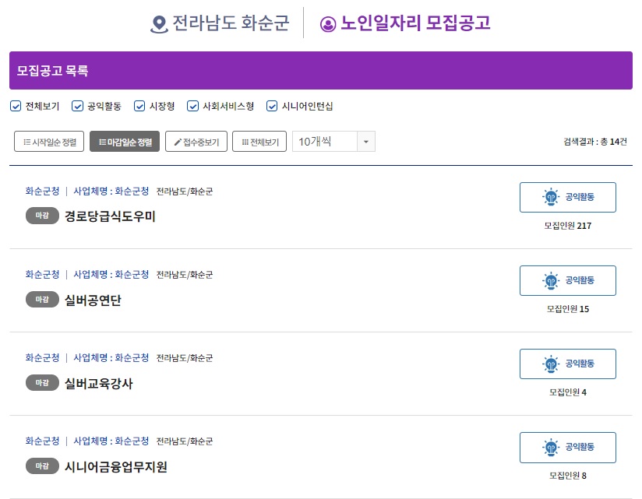Click the 10개씩 per-page combo box

point(333,142)
